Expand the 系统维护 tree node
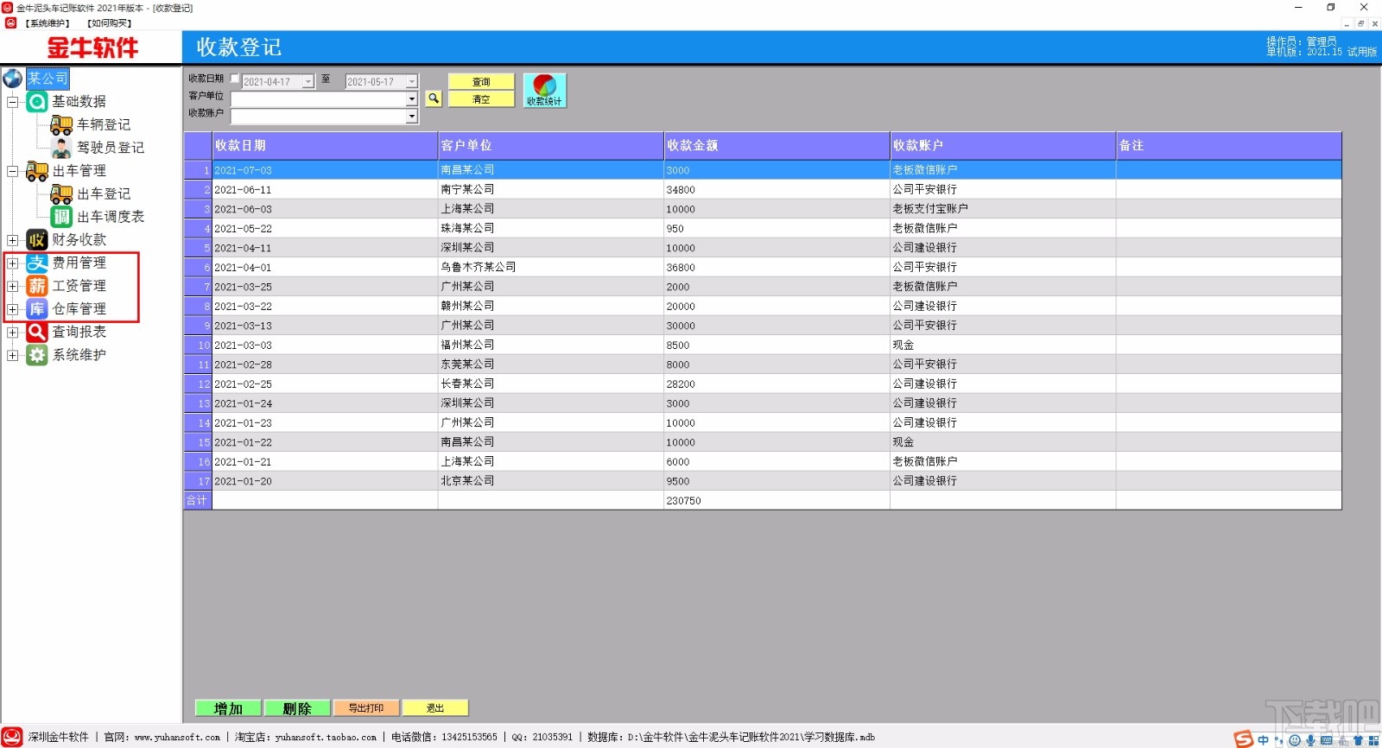The width and height of the screenshot is (1382, 748). point(13,355)
